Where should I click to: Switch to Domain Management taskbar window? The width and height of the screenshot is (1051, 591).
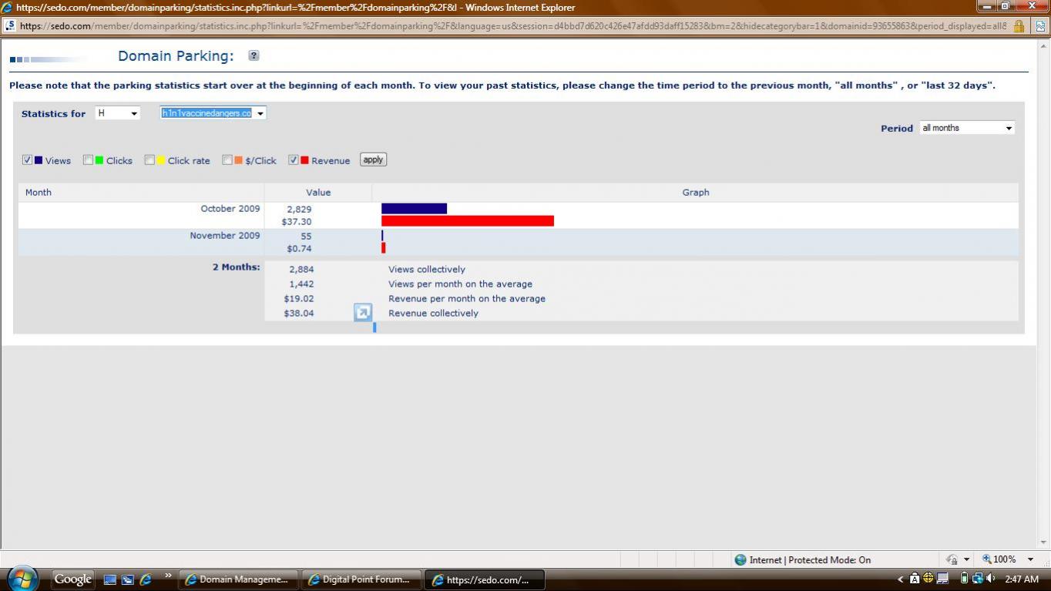(x=238, y=579)
